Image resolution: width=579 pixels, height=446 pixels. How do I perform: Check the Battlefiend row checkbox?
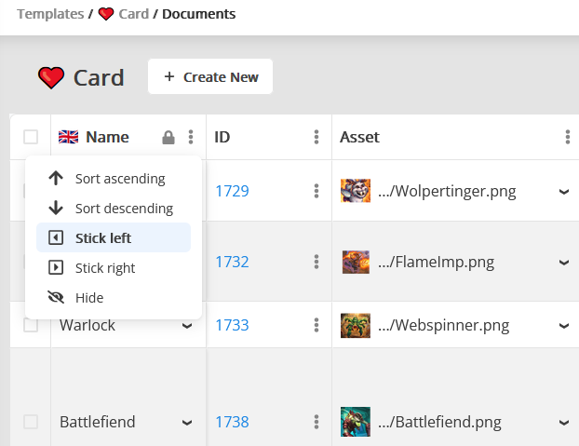point(31,422)
